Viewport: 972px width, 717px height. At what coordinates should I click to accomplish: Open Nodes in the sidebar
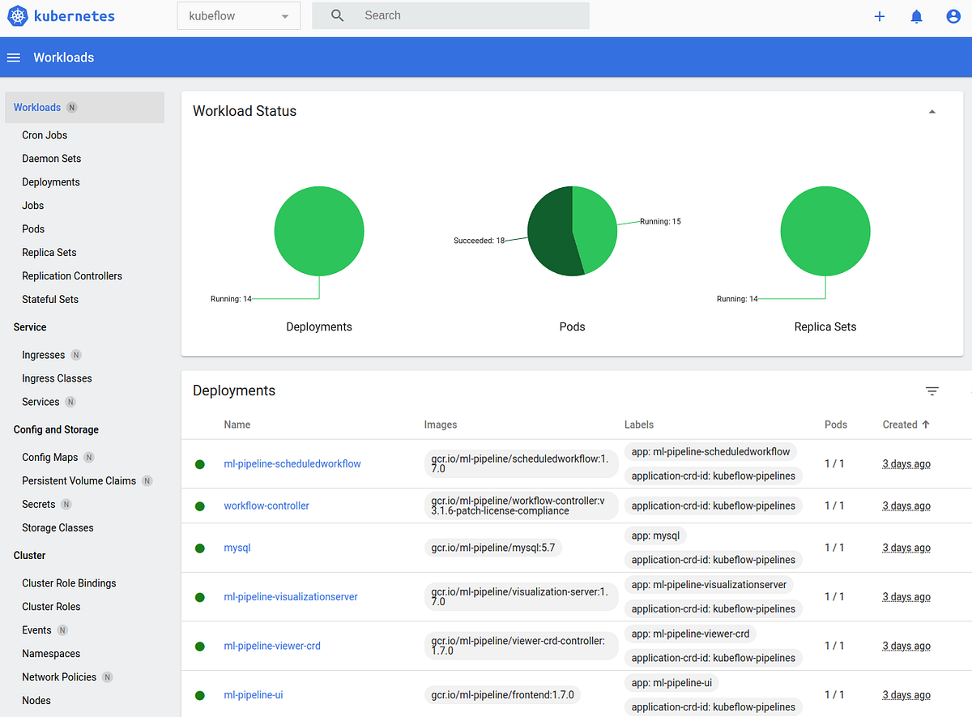click(36, 701)
